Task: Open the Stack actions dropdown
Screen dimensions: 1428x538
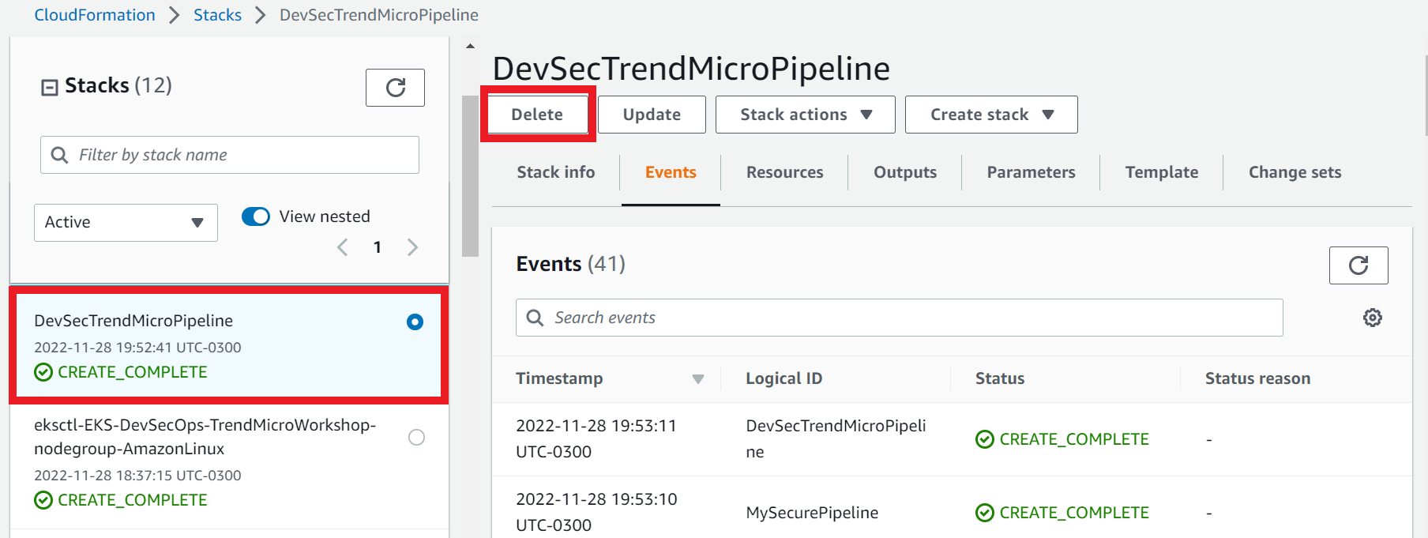Action: 806,115
